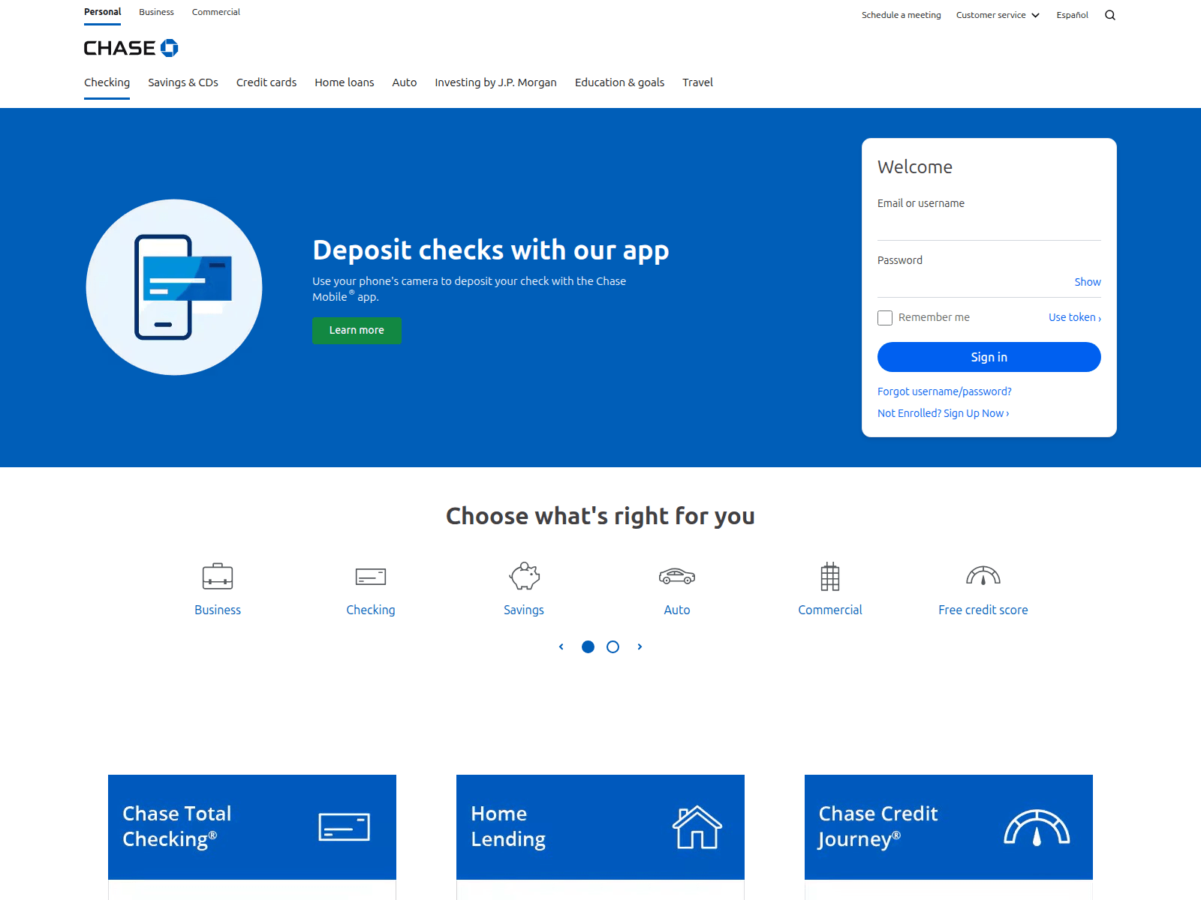Viewport: 1201px width, 900px height.
Task: Open the Home loans menu
Action: [x=345, y=82]
